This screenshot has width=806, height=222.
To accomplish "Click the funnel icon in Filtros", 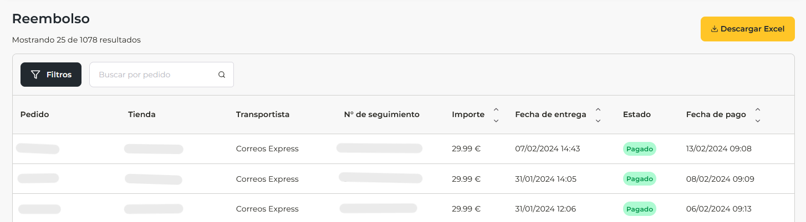I will 35,75.
